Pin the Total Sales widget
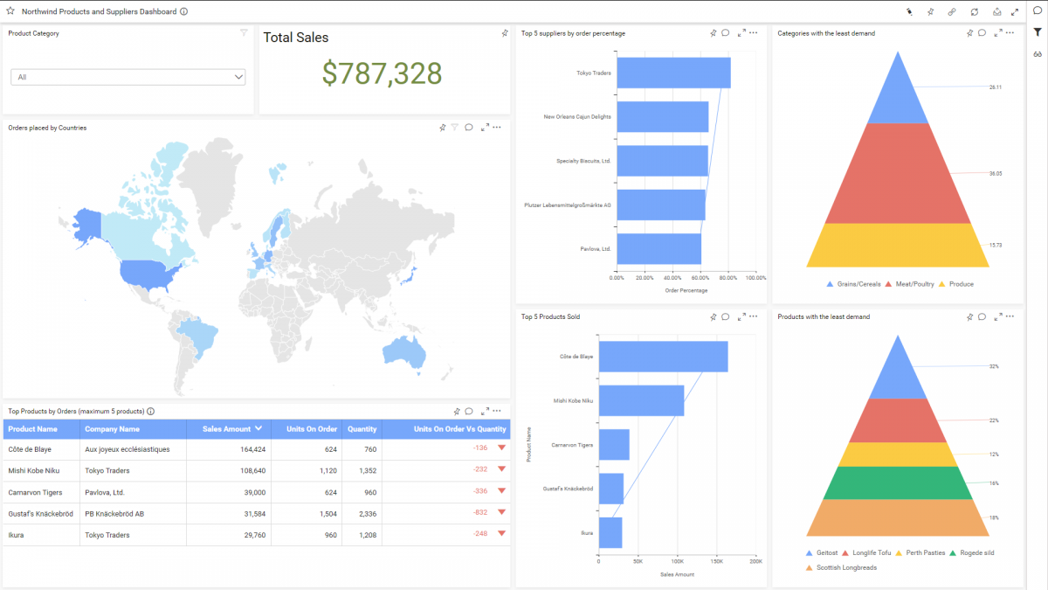 (x=505, y=32)
